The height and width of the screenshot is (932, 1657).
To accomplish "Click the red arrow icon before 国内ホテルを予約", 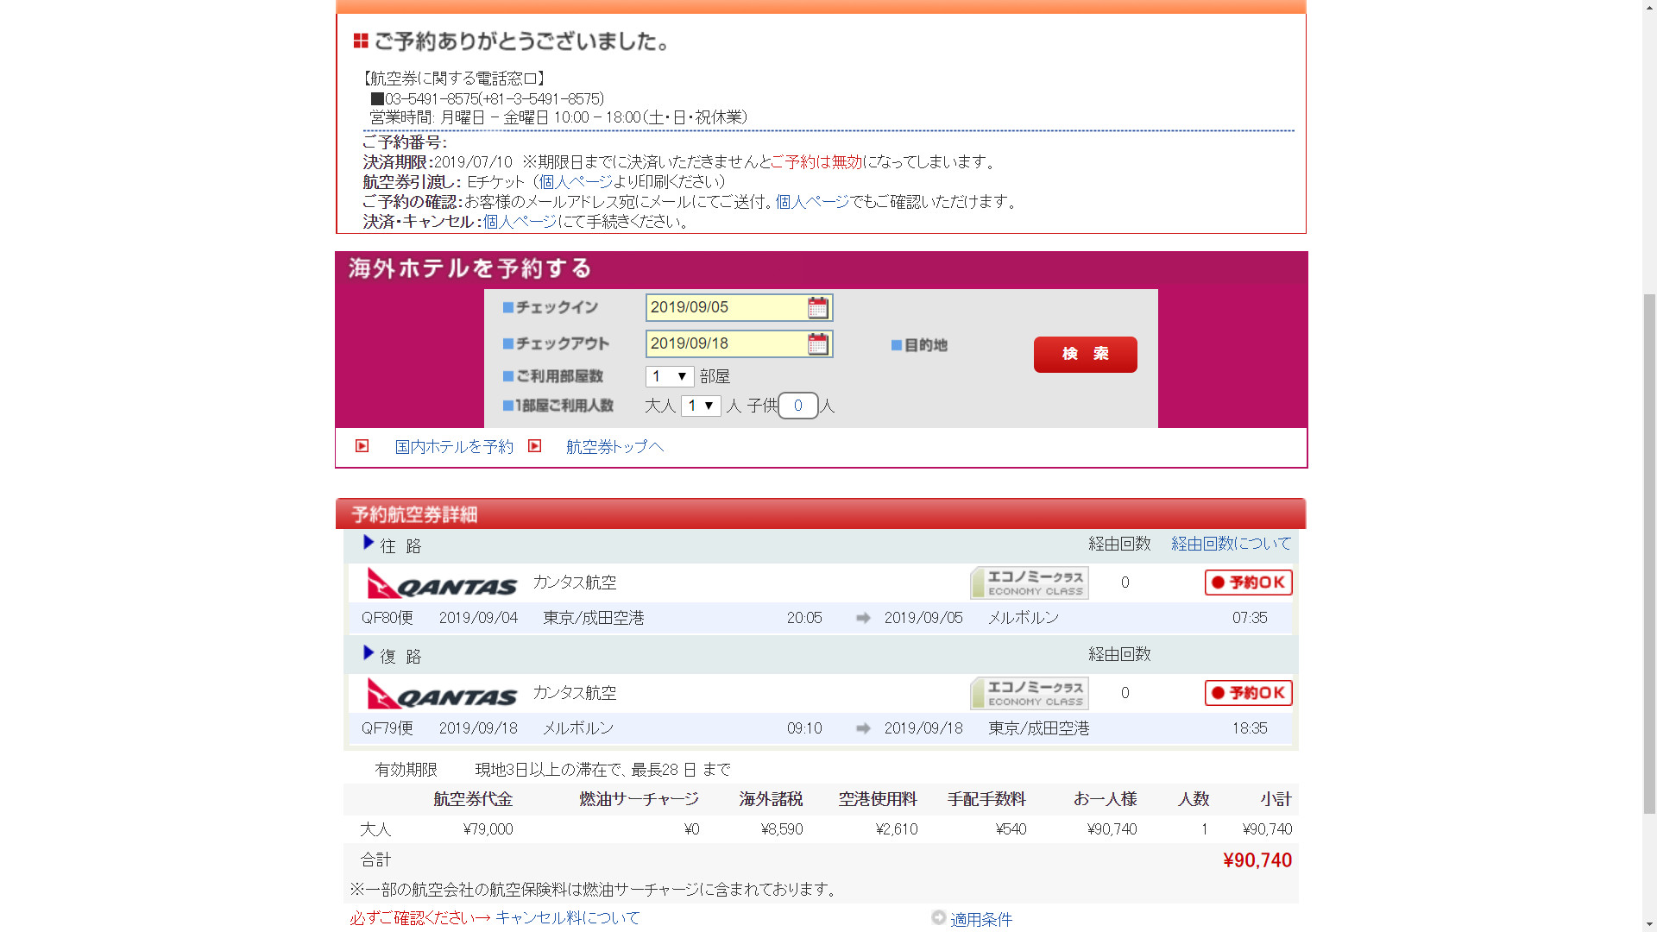I will pyautogui.click(x=362, y=446).
